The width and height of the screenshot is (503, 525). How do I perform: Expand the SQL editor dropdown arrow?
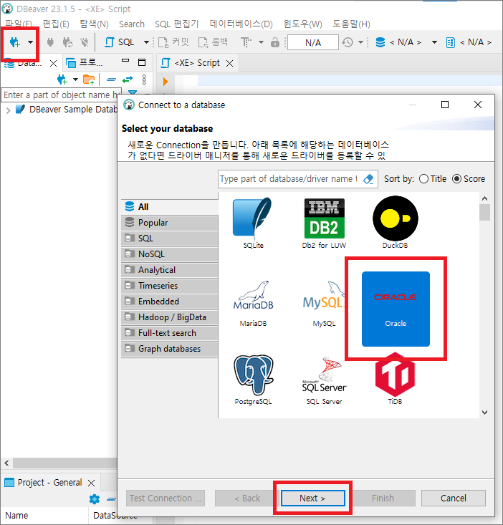tap(146, 42)
